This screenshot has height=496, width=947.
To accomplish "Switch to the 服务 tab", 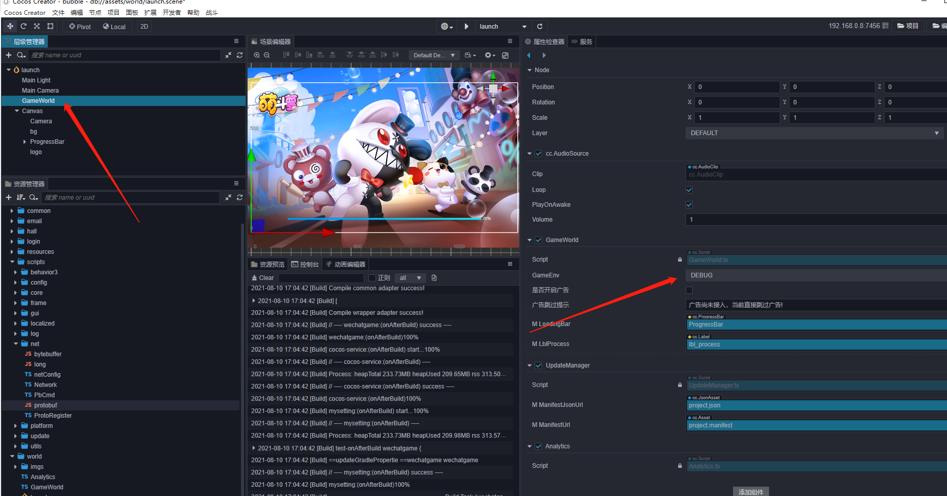I will coord(582,41).
